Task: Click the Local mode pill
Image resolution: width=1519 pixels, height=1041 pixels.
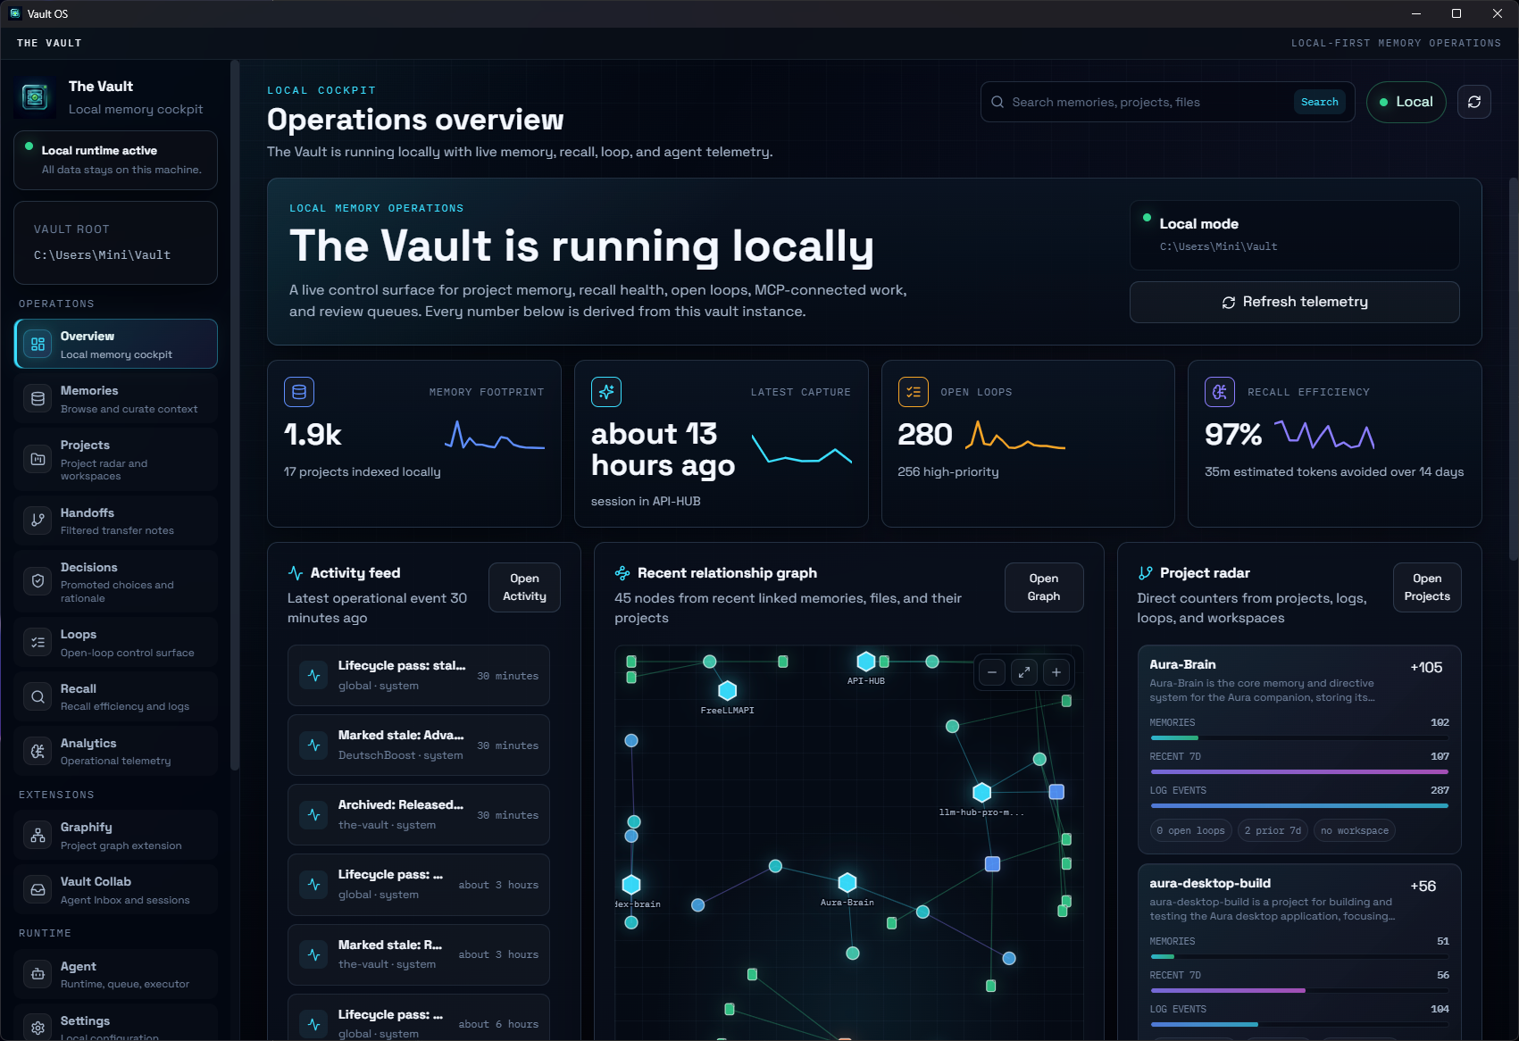Action: [x=1406, y=102]
